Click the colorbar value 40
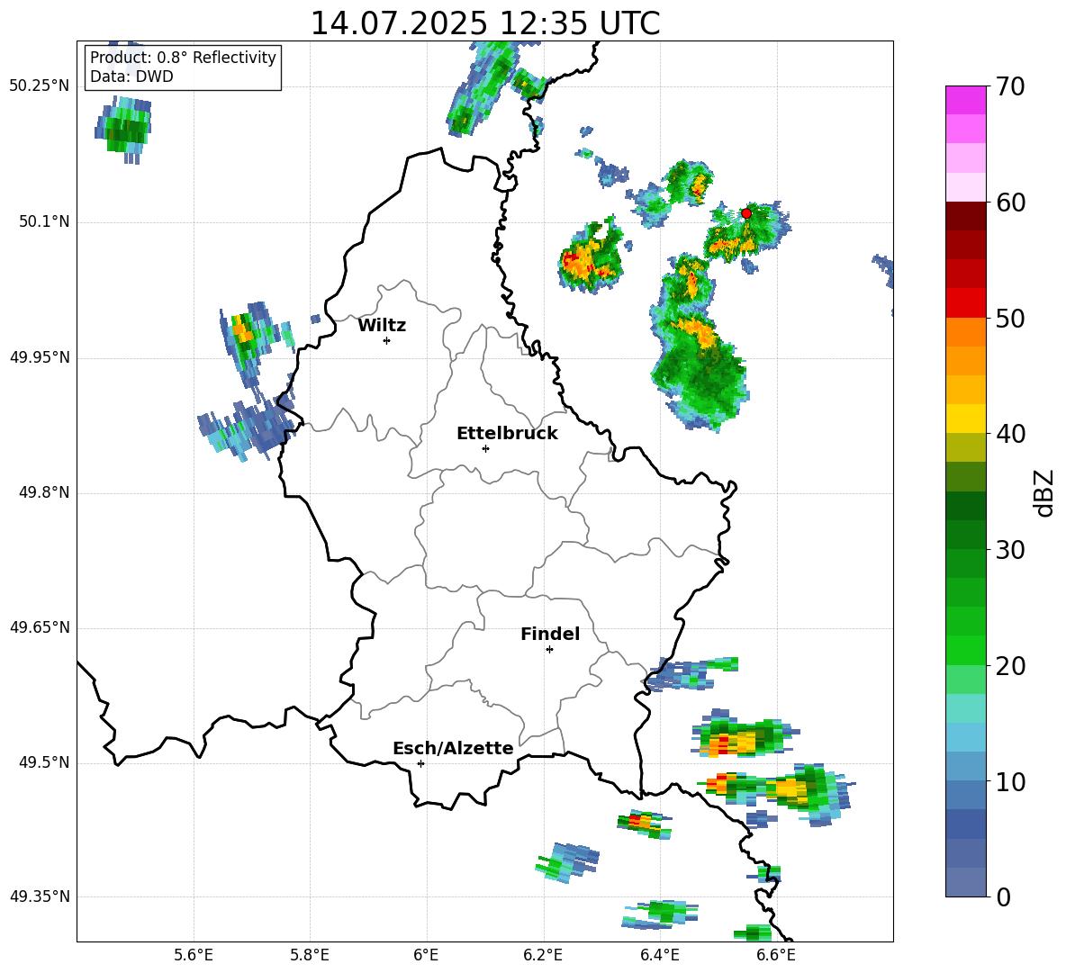 1009,434
